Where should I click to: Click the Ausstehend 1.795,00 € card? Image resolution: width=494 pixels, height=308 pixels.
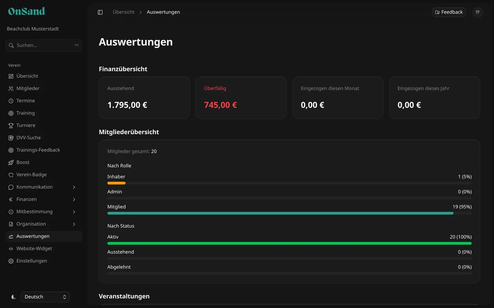[144, 98]
